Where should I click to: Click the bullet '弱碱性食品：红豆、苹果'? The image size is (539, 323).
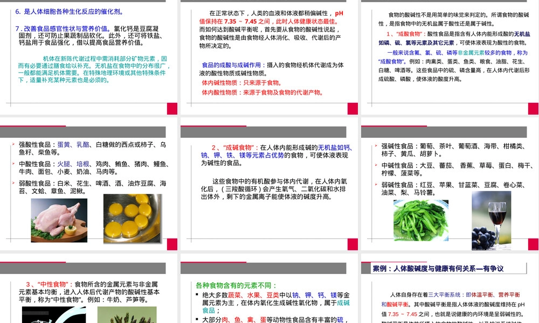click(453, 189)
